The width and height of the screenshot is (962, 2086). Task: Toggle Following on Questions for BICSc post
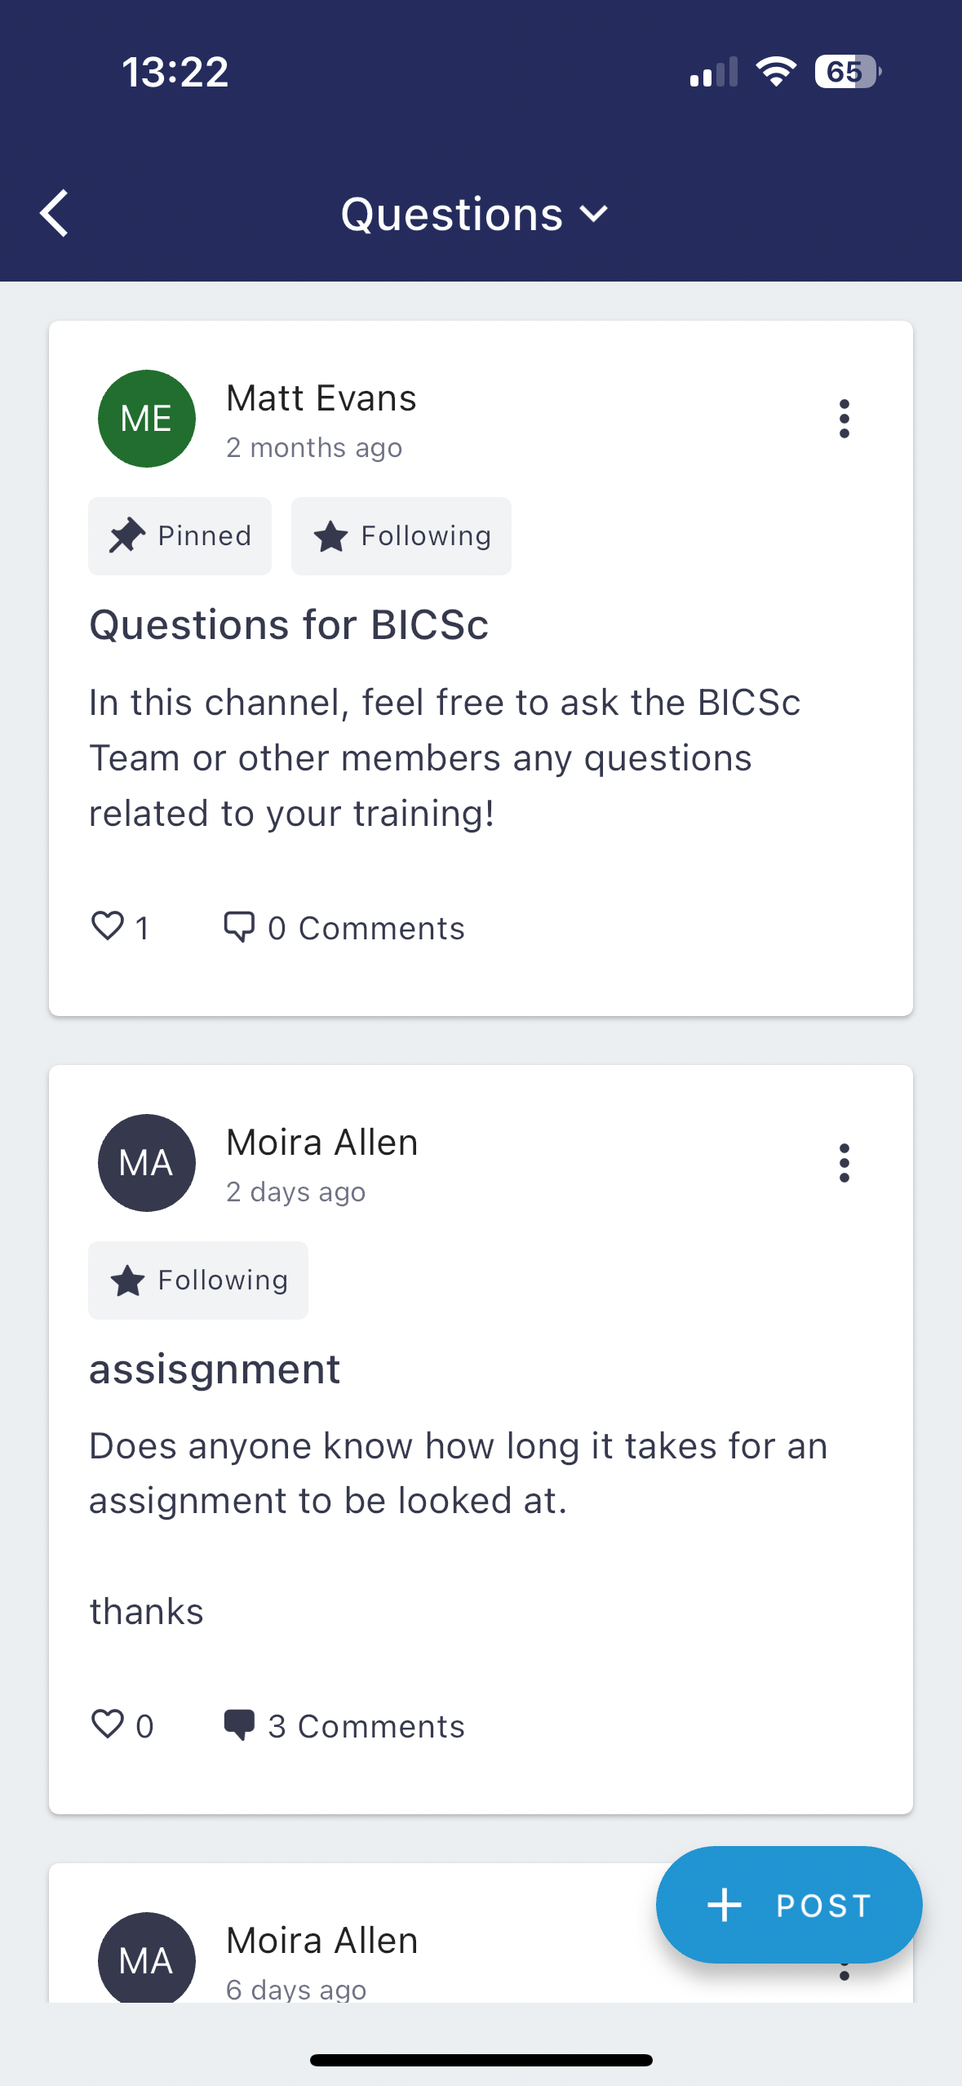(x=401, y=536)
